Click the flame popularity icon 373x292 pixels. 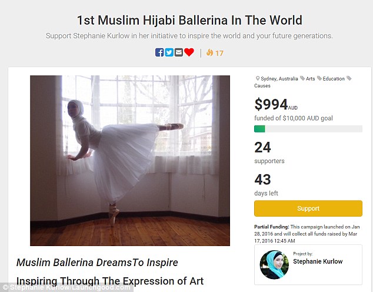(x=209, y=52)
